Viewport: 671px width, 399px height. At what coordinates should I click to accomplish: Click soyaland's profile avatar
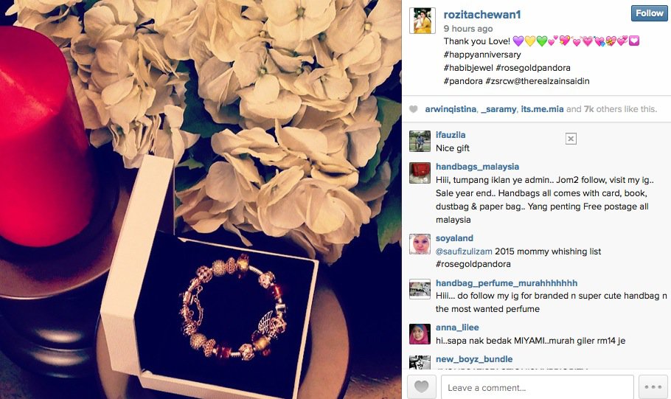420,244
